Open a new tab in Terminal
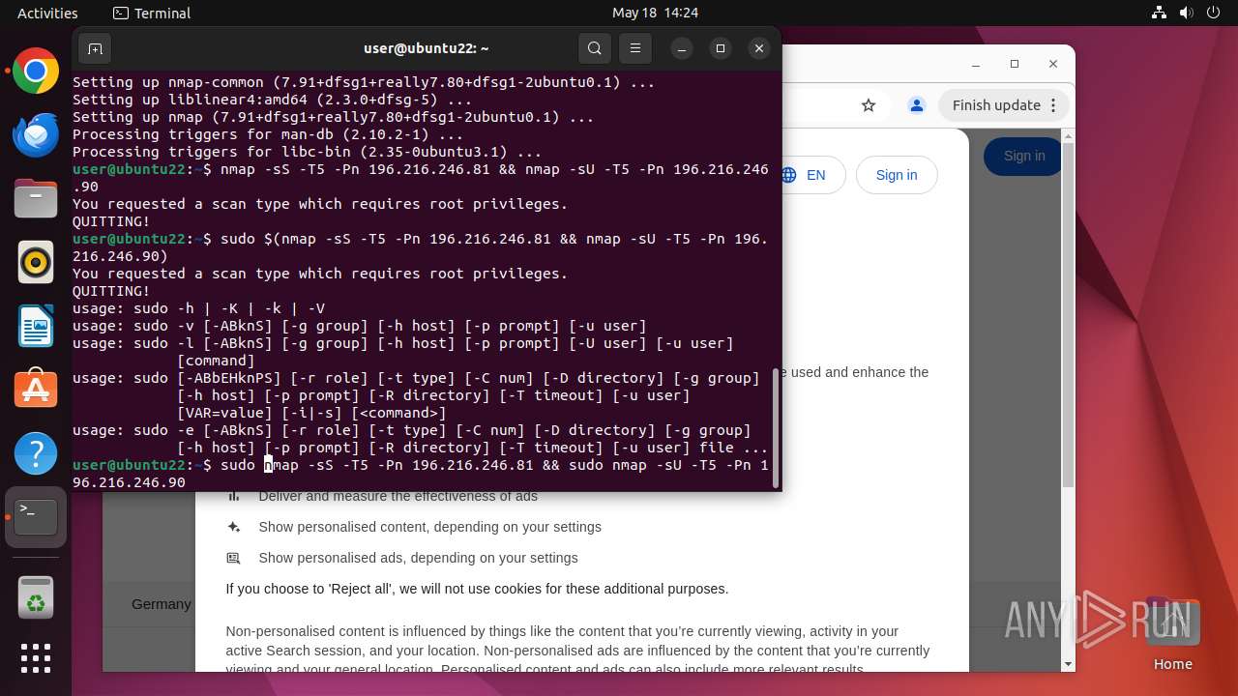The width and height of the screenshot is (1238, 696). click(x=95, y=48)
